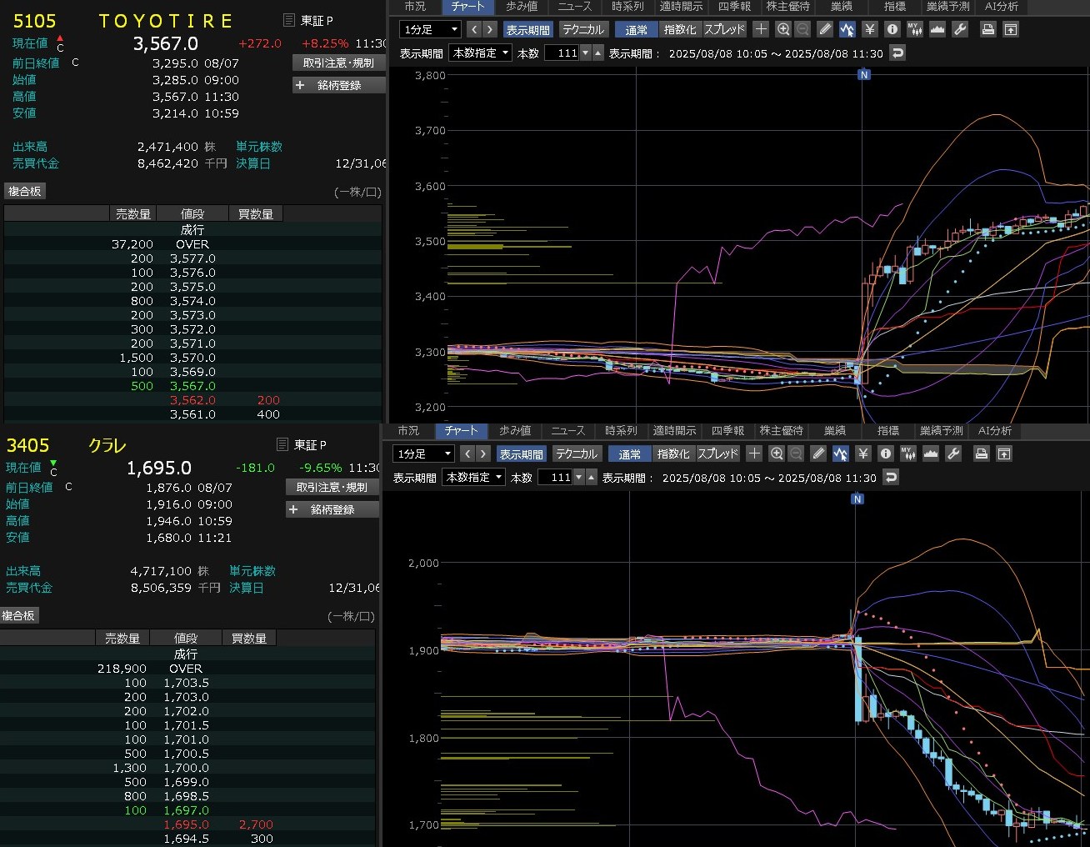Select 指数化 mode in bottom chart
The image size is (1090, 847).
[x=673, y=454]
